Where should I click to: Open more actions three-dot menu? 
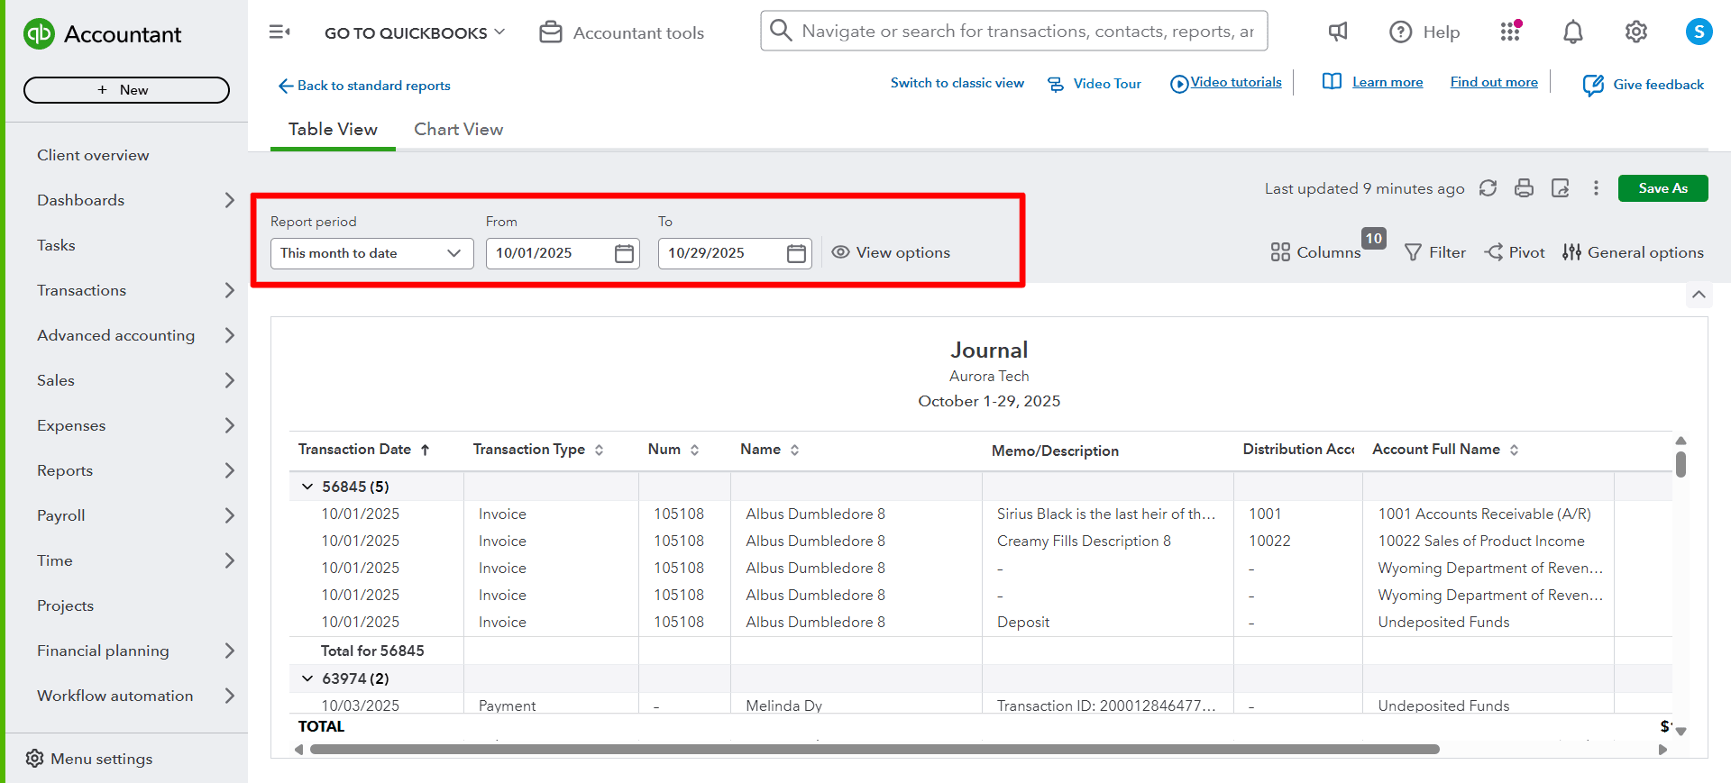click(x=1596, y=188)
